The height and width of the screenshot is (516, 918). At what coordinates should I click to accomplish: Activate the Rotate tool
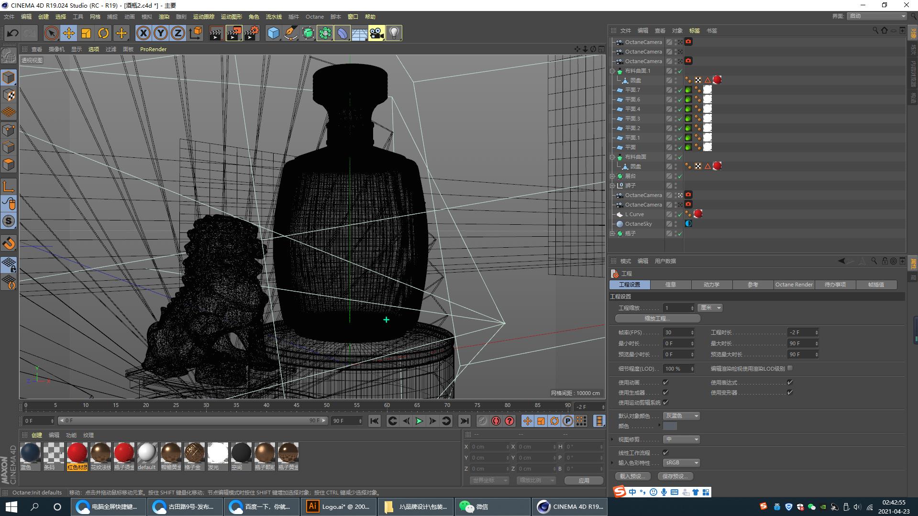coord(103,33)
